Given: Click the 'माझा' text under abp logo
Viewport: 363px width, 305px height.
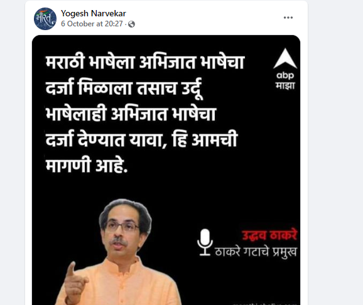Looking at the screenshot, I should 285,85.
